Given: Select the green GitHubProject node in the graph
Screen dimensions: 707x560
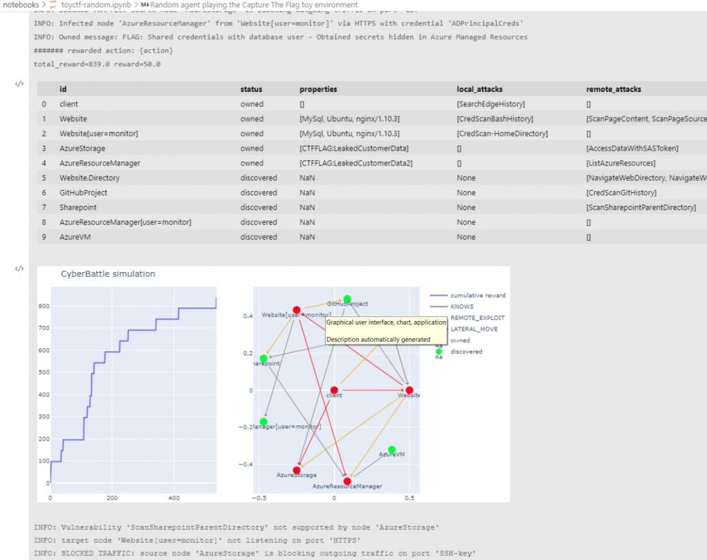Looking at the screenshot, I should [347, 299].
